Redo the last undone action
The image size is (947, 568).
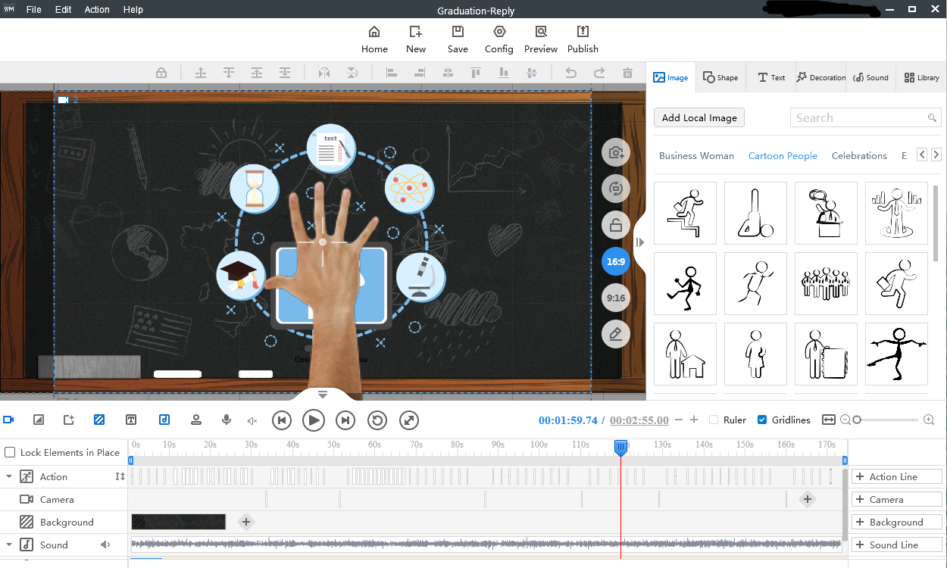click(x=599, y=73)
